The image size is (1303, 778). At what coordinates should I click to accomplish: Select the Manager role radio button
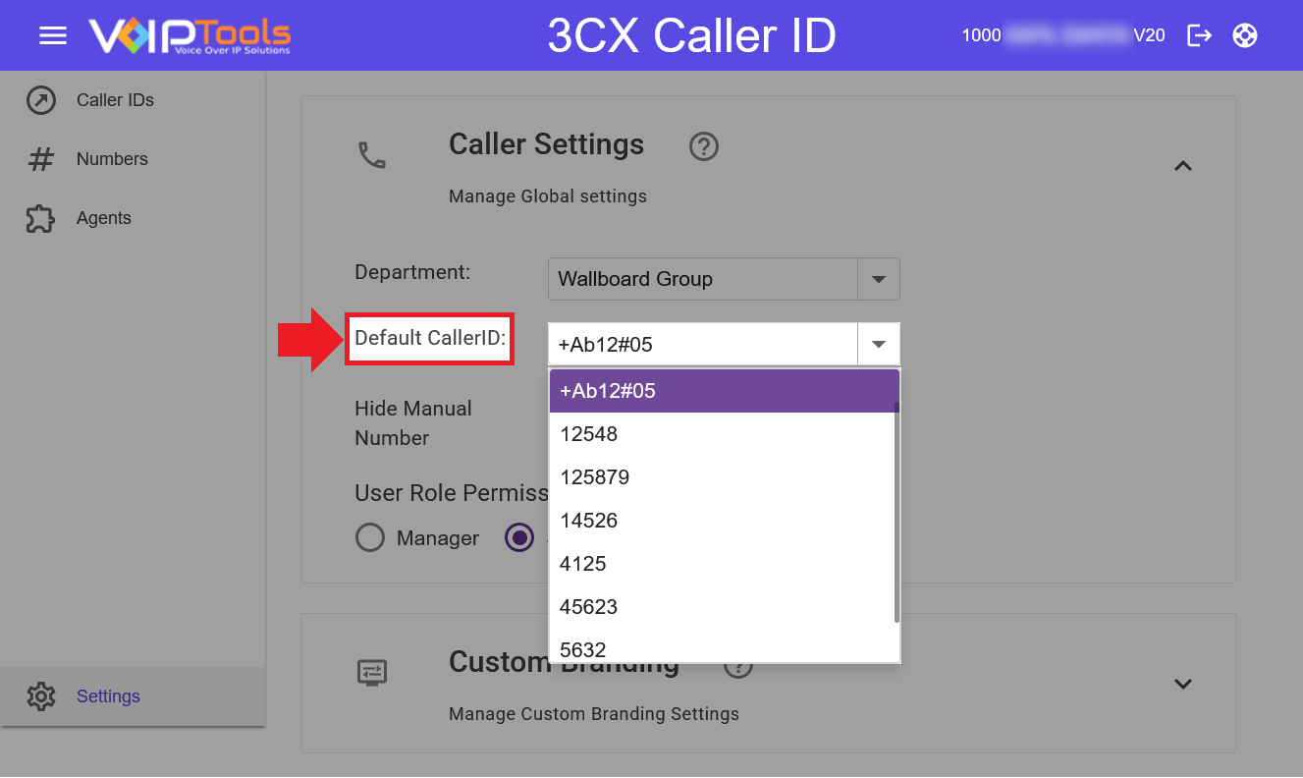click(x=370, y=537)
